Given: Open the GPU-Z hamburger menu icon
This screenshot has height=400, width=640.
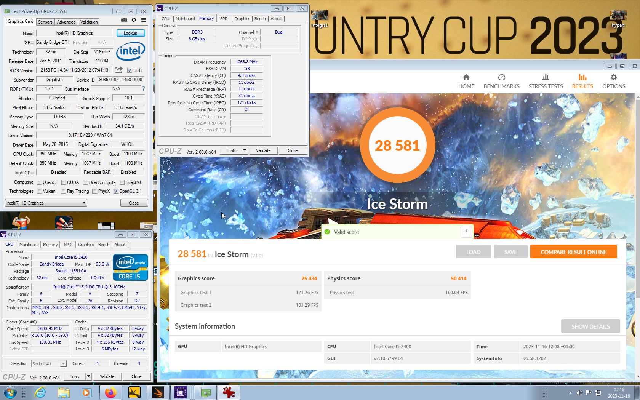Looking at the screenshot, I should click(x=144, y=20).
